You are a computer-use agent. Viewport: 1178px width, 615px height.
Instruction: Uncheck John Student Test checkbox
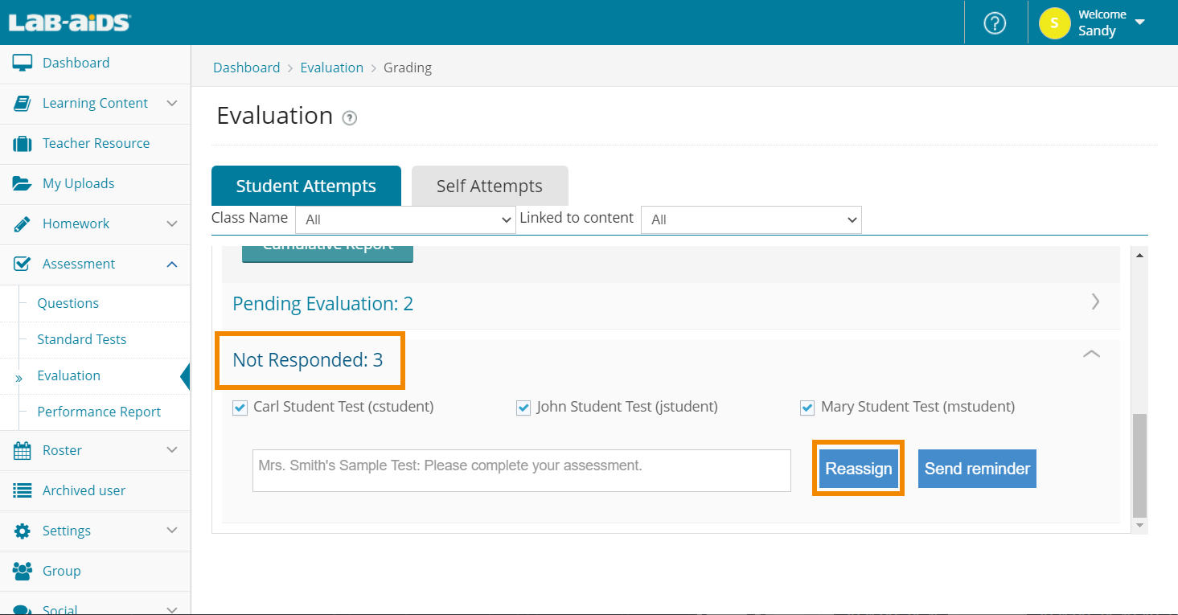(x=523, y=408)
